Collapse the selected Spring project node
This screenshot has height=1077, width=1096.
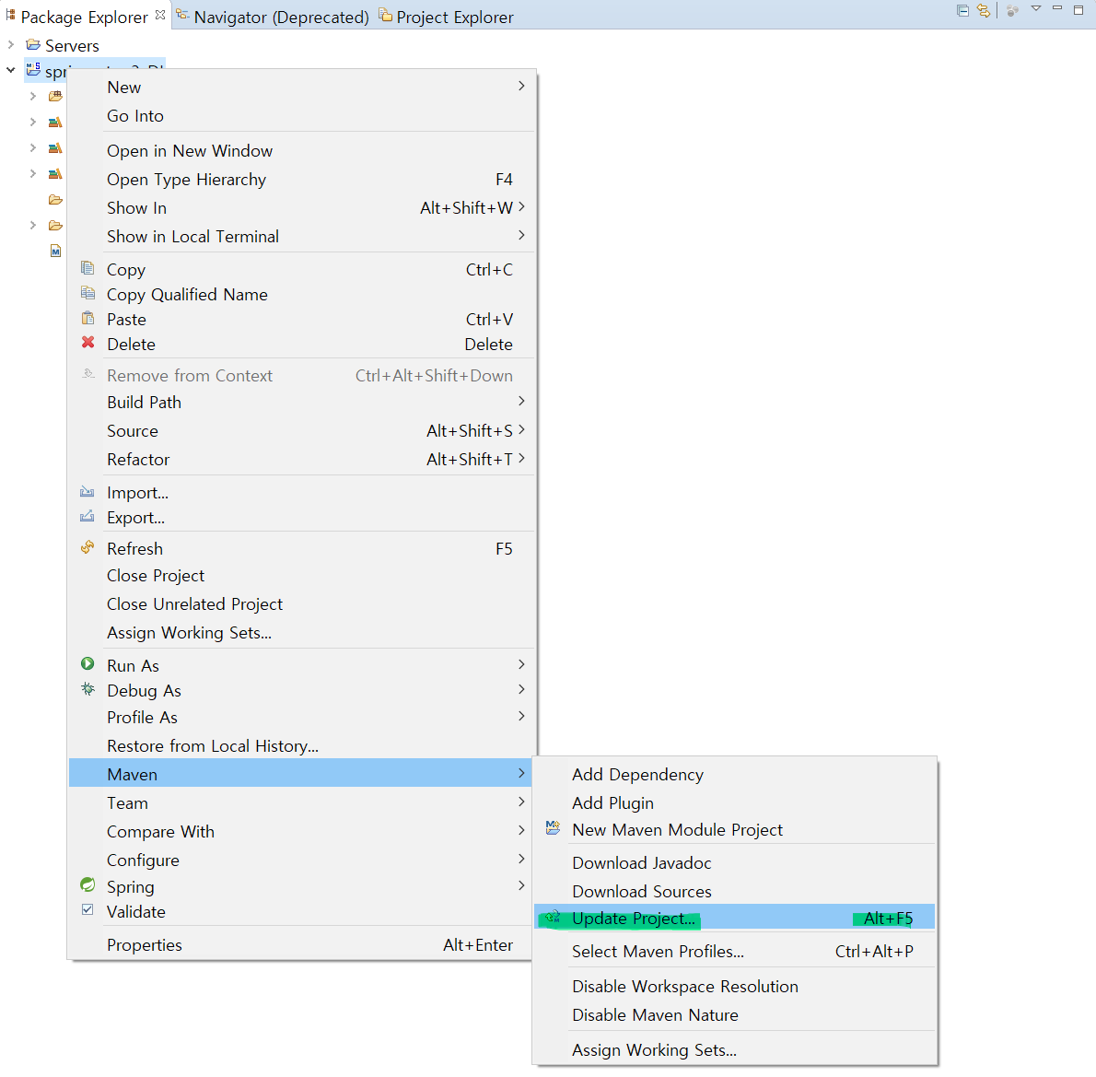tap(10, 70)
